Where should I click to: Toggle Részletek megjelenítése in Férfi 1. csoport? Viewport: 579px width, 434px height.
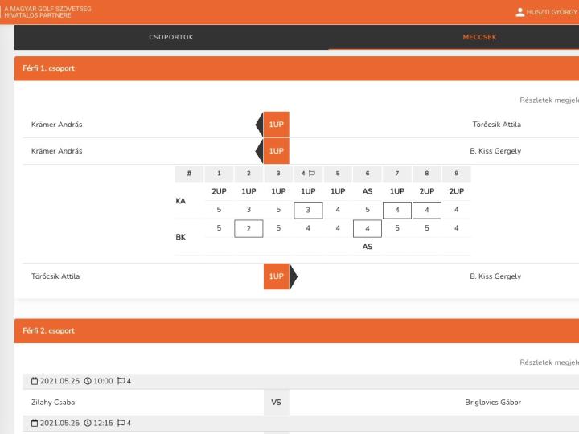549,100
